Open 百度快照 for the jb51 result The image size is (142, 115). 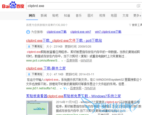[76, 88]
